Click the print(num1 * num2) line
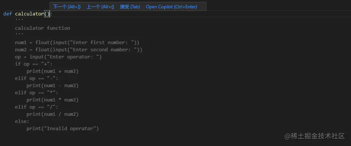 52,100
